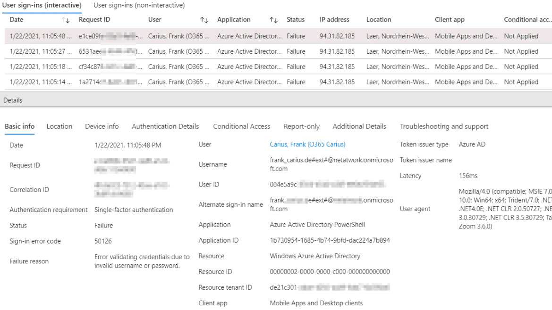Click the Not Applied cell in the 11:05:27 row
This screenshot has height=310, width=552.
coord(521,52)
